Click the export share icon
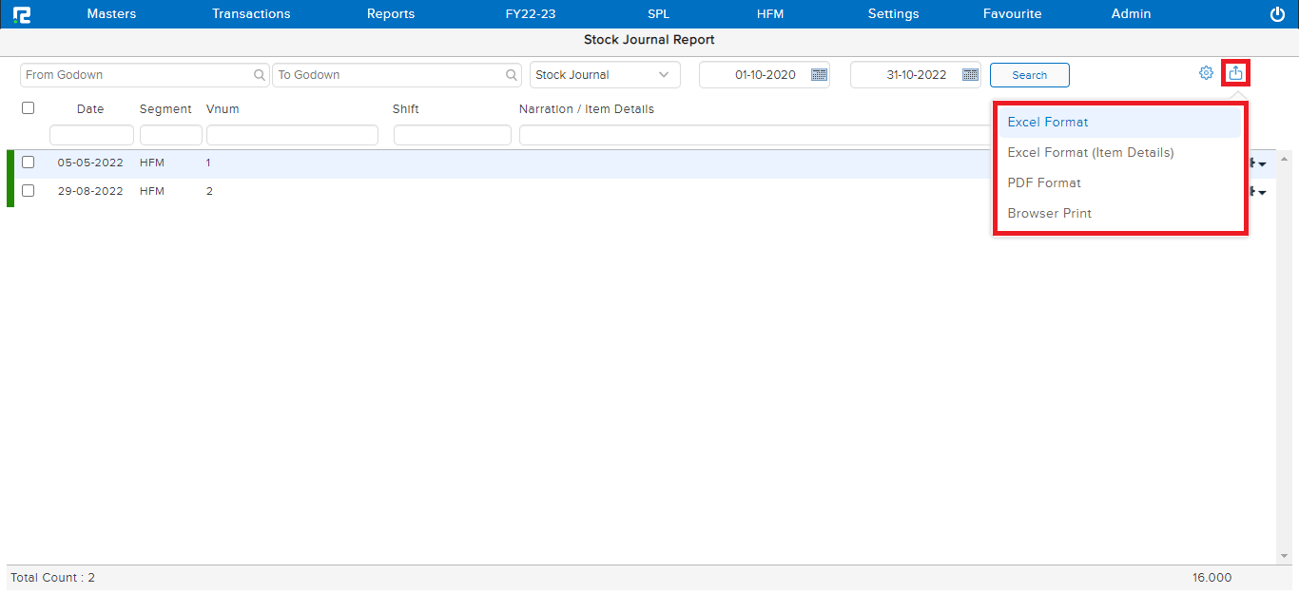 point(1235,73)
